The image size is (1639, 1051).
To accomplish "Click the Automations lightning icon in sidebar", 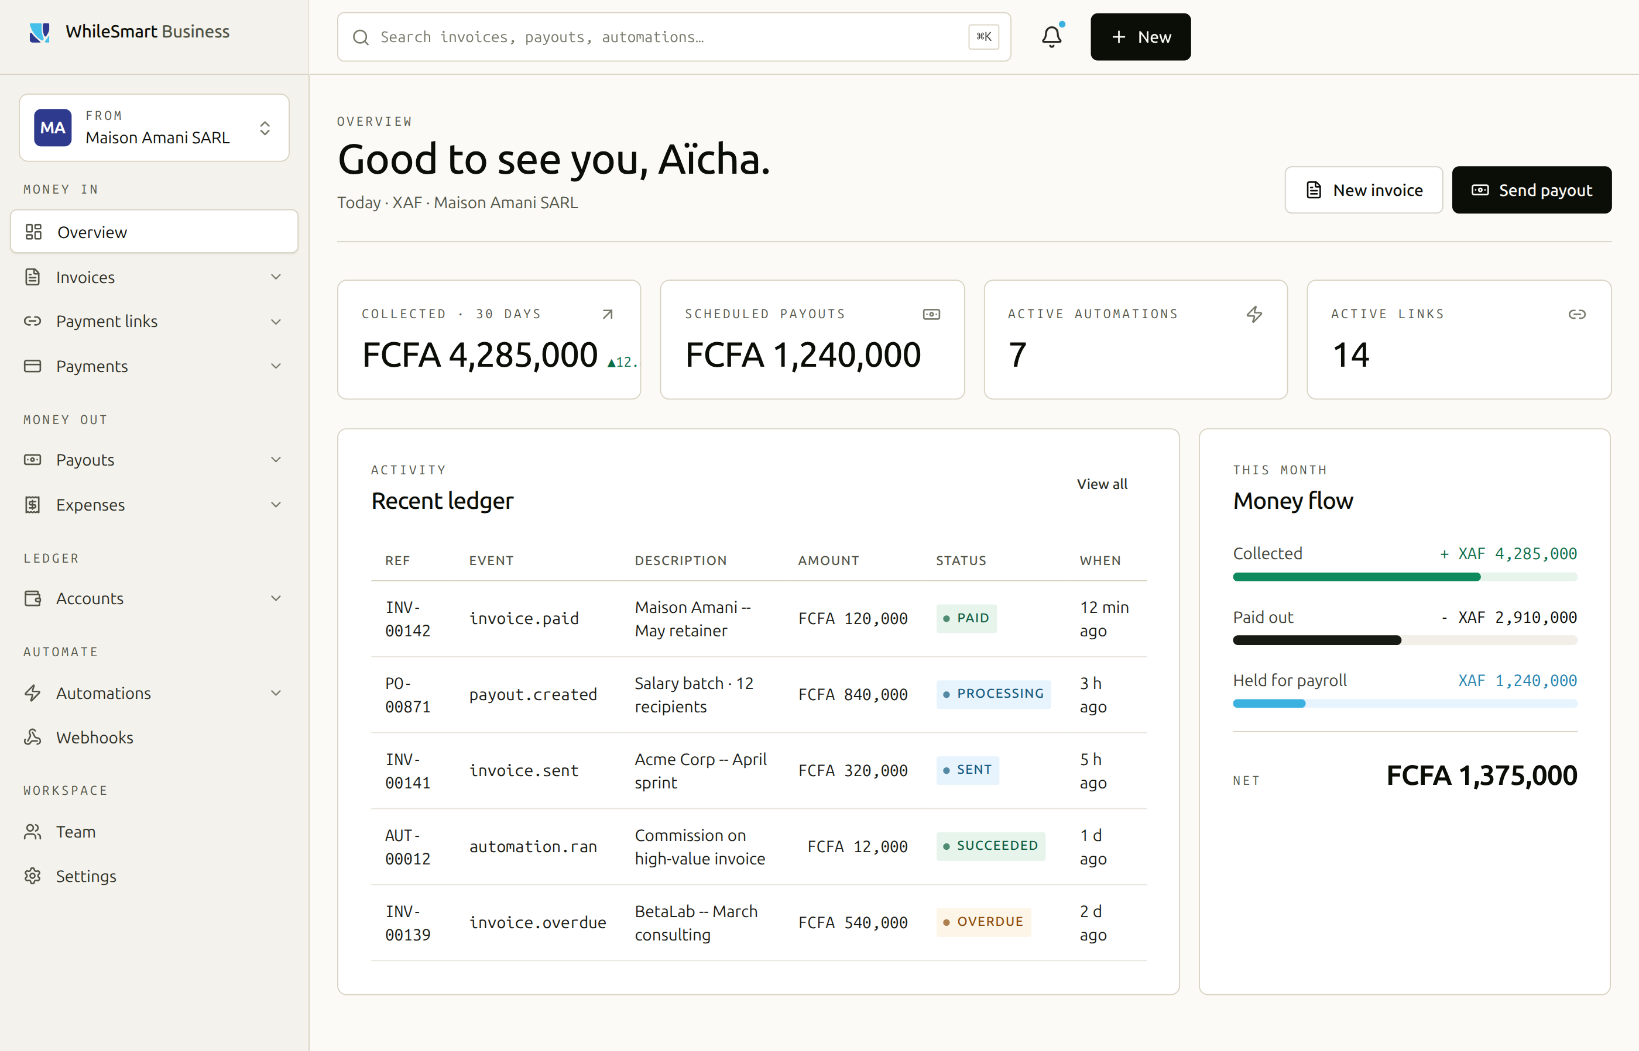I will tap(32, 692).
